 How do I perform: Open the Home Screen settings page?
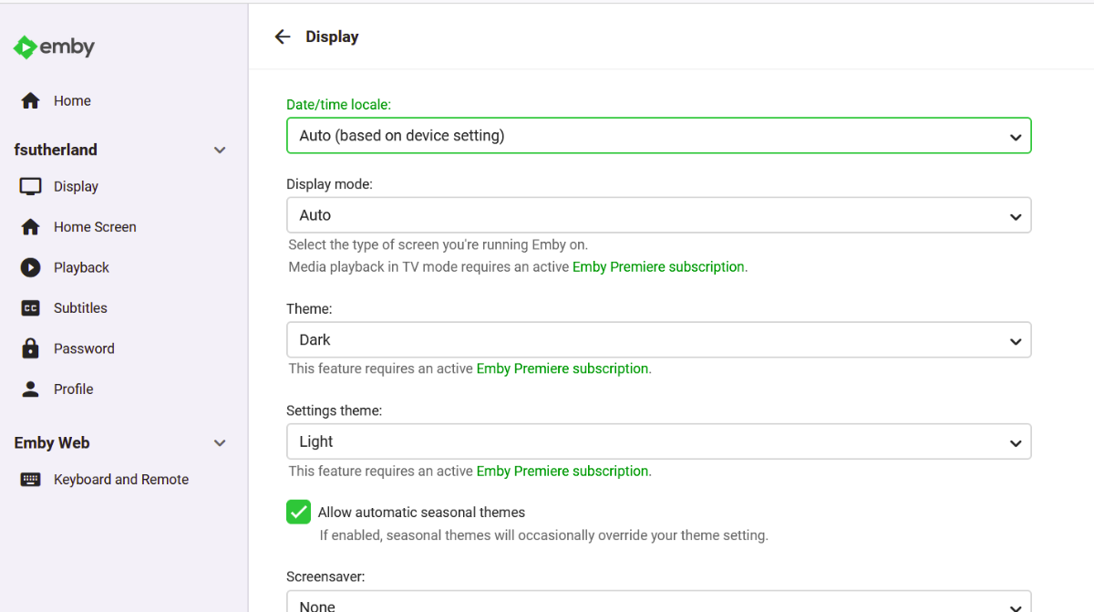95,227
